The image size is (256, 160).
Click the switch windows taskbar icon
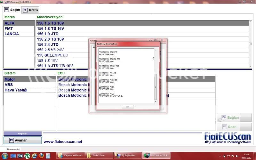(x=20, y=156)
